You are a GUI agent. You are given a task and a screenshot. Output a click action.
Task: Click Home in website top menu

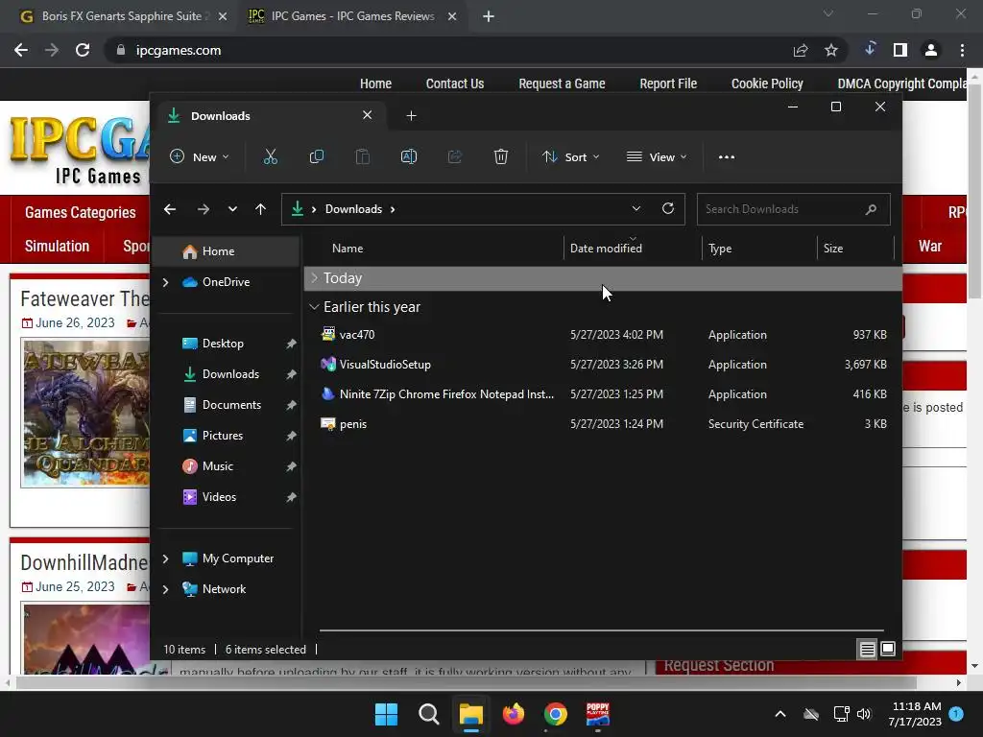[375, 83]
